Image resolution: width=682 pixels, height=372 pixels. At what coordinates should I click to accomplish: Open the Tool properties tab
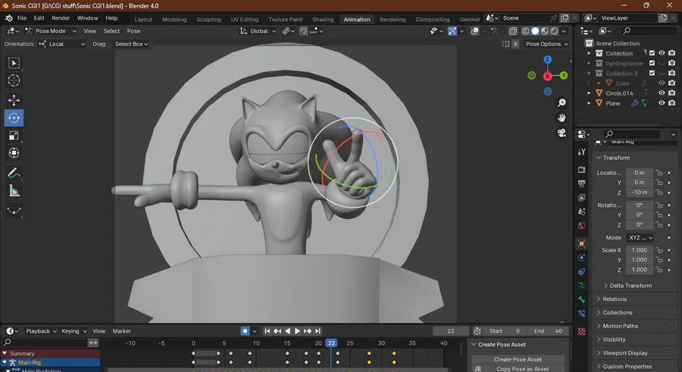pos(581,152)
